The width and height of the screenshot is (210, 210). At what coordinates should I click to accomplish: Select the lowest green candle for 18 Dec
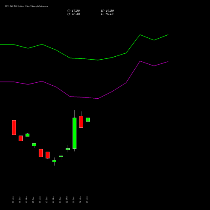point(54,161)
